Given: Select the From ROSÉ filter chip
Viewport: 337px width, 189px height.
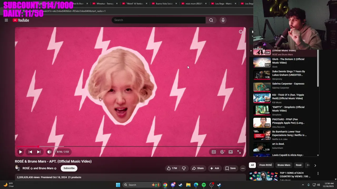Looking at the screenshot, I should [266, 165].
